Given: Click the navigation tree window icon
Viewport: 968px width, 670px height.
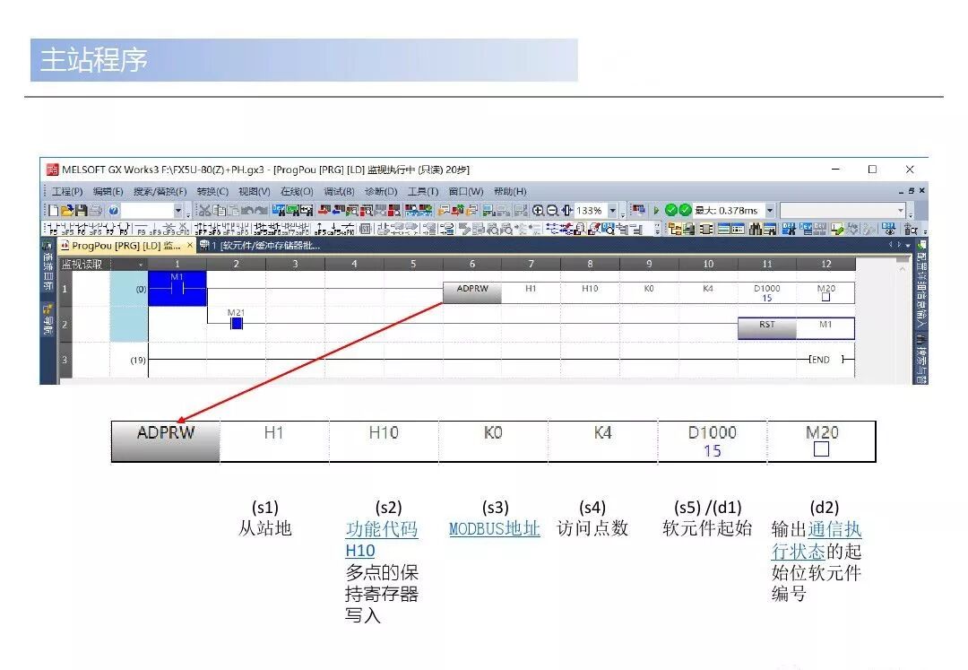Looking at the screenshot, I should pos(674,229).
